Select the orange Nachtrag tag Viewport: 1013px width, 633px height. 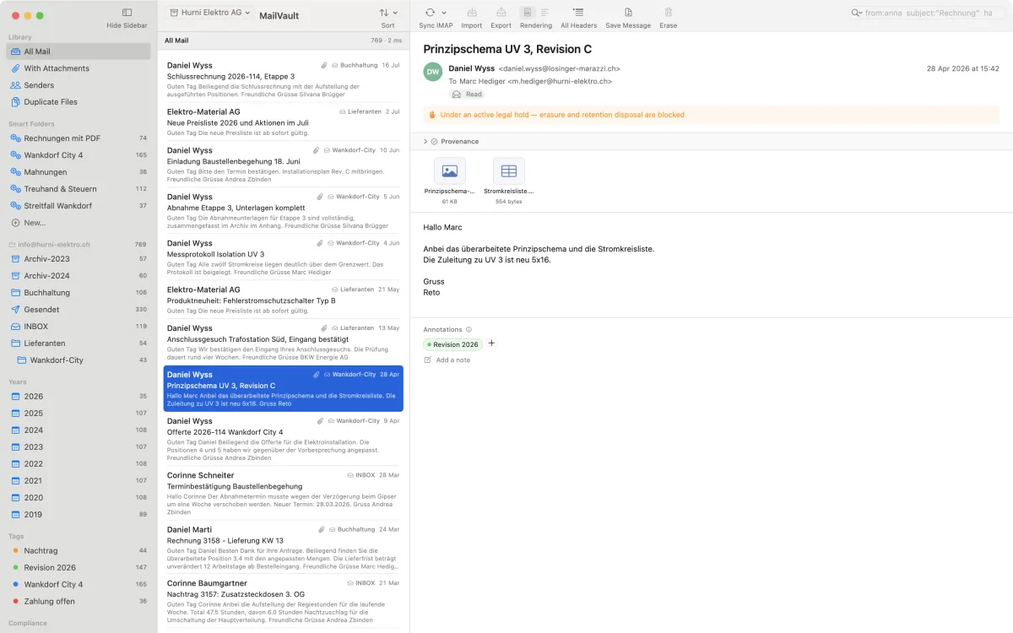point(79,550)
